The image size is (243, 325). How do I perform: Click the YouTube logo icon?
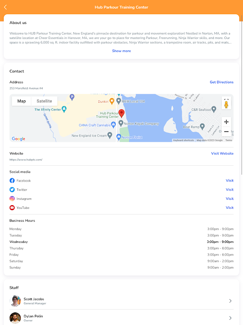[12, 208]
